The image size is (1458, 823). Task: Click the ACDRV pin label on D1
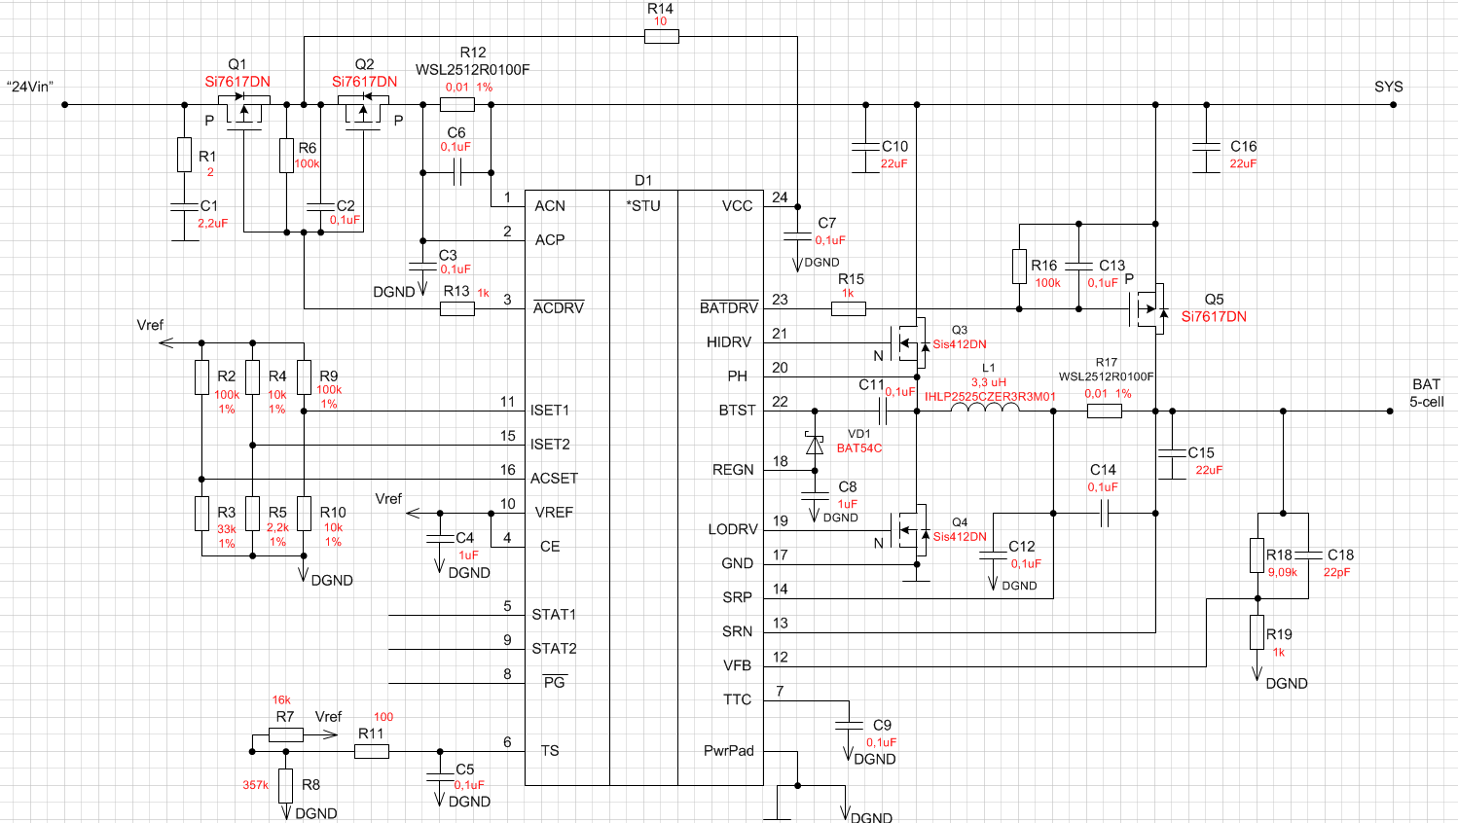(559, 307)
